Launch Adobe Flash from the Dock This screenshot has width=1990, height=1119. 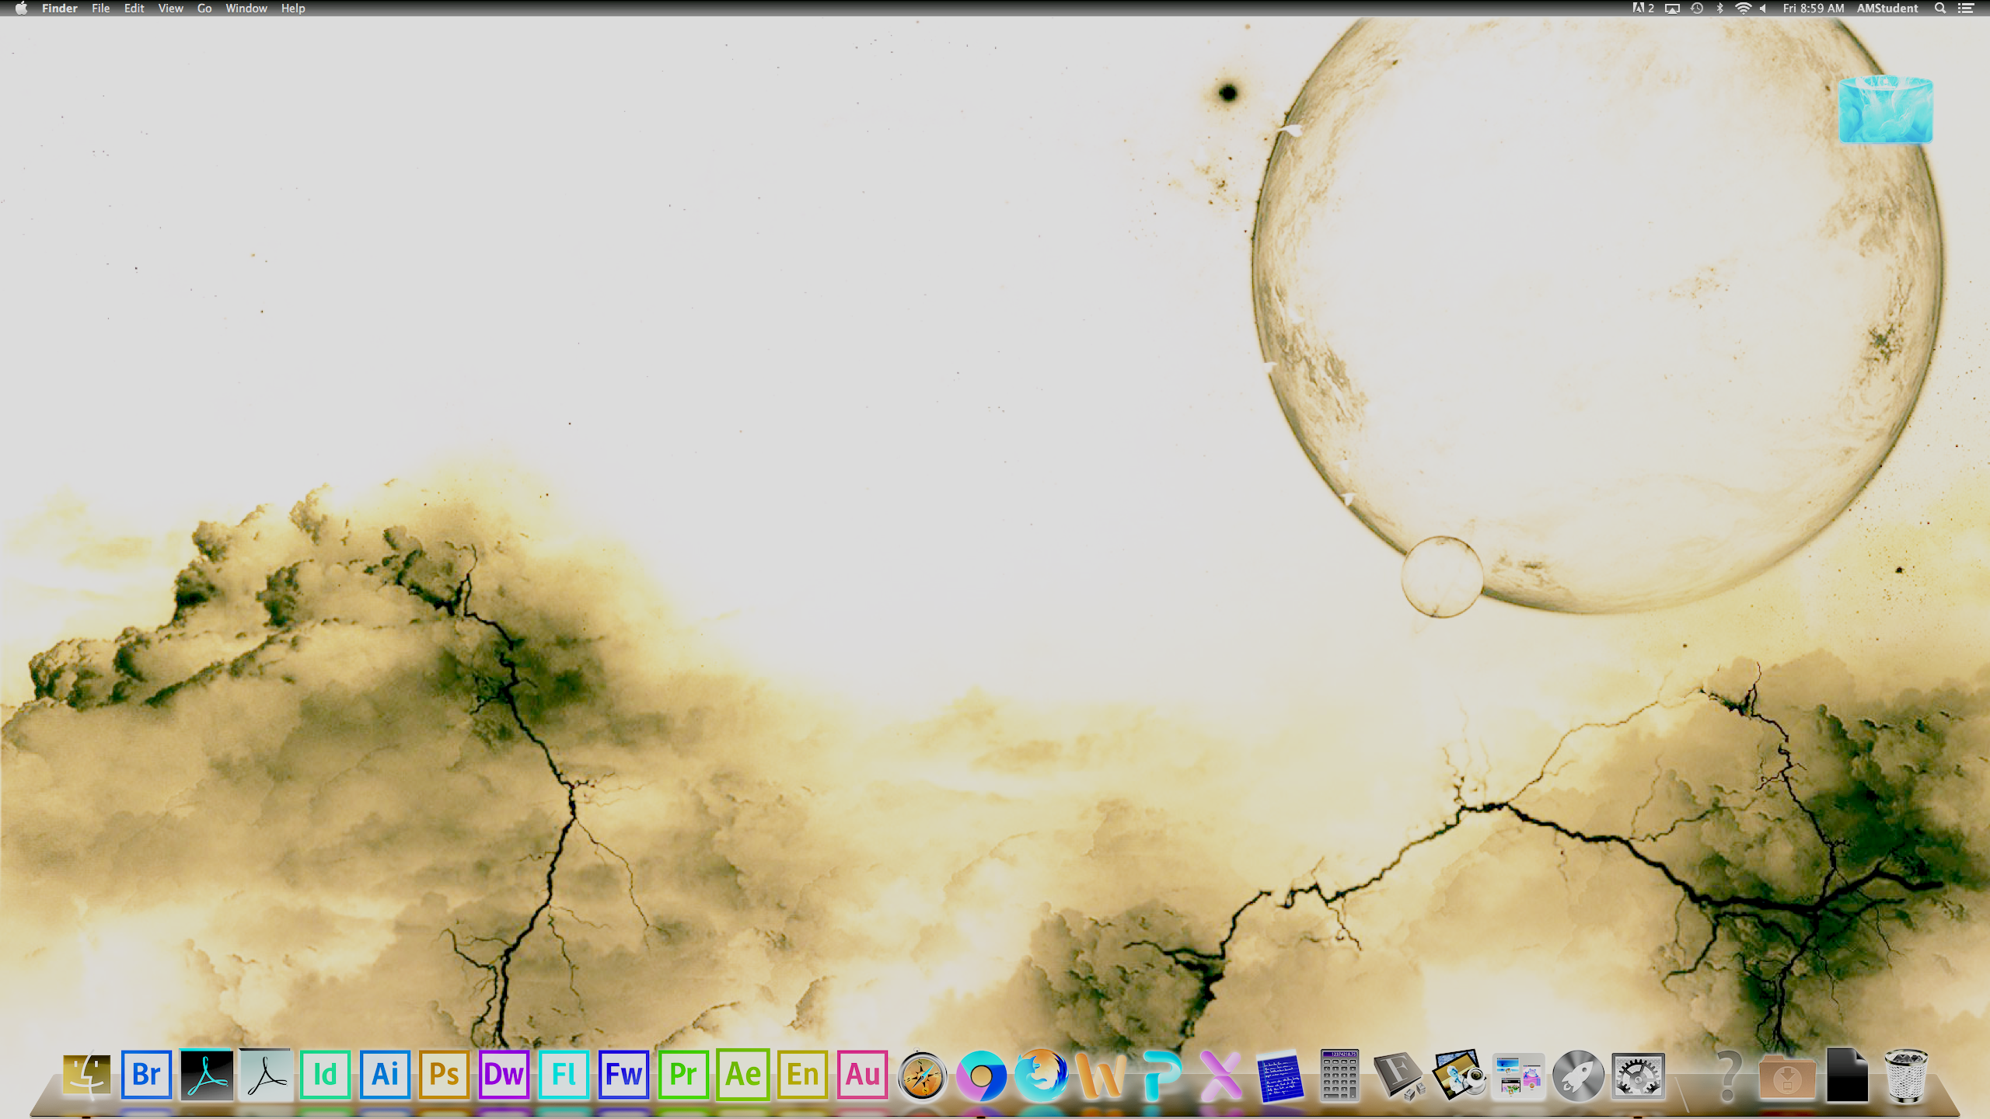[x=564, y=1075]
